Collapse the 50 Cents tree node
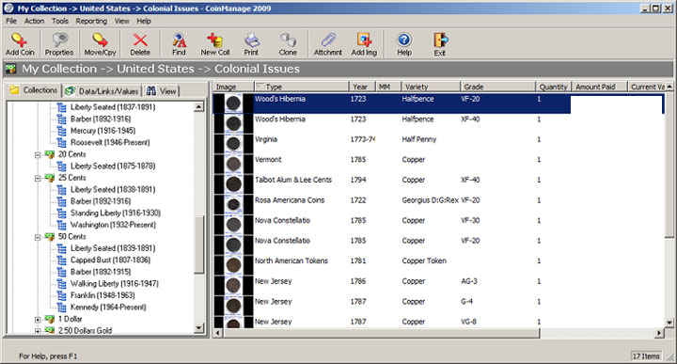Image resolution: width=677 pixels, height=364 pixels. point(38,237)
